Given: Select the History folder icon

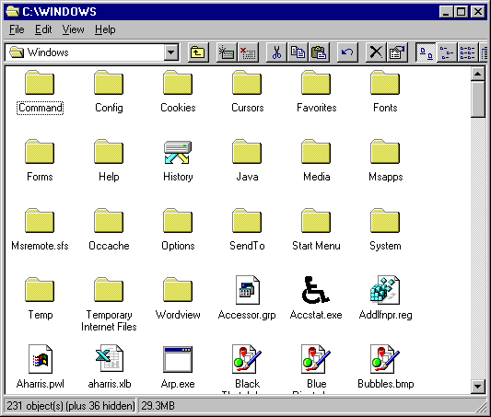Looking at the screenshot, I should pyautogui.click(x=178, y=152).
